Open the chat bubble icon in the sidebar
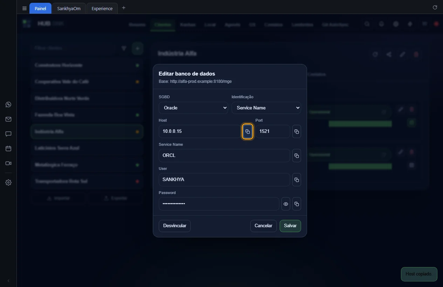 8,134
